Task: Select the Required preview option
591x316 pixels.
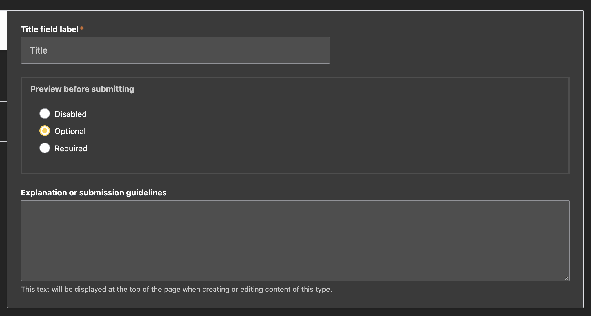Action: click(x=45, y=148)
